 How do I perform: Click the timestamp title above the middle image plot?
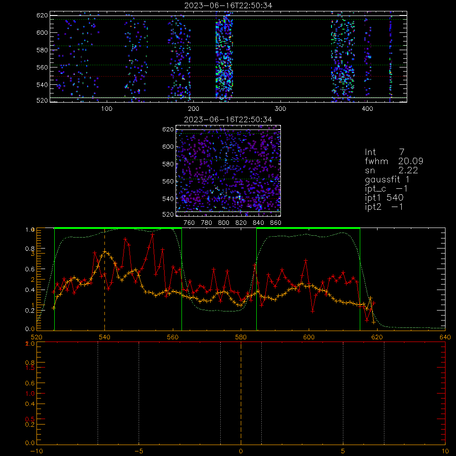click(228, 119)
